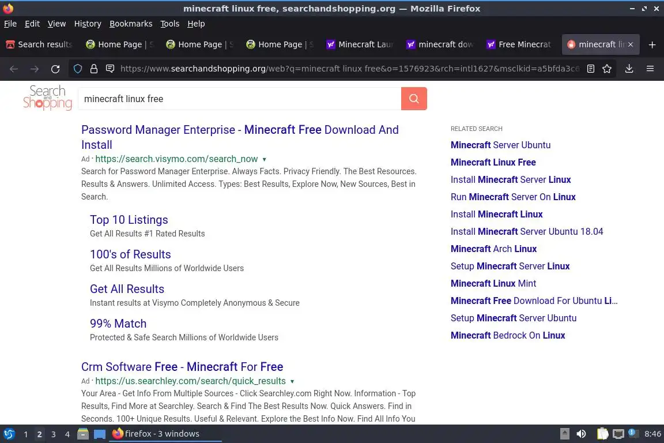Viewport: 664px width, 443px height.
Task: Open file manager from taskbar
Action: 83,434
